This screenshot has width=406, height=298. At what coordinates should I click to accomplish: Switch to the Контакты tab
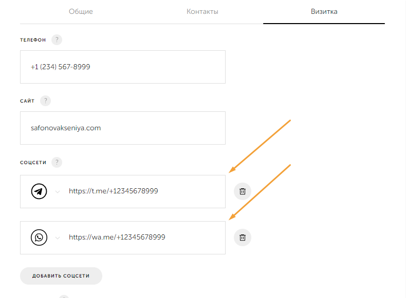pos(202,11)
